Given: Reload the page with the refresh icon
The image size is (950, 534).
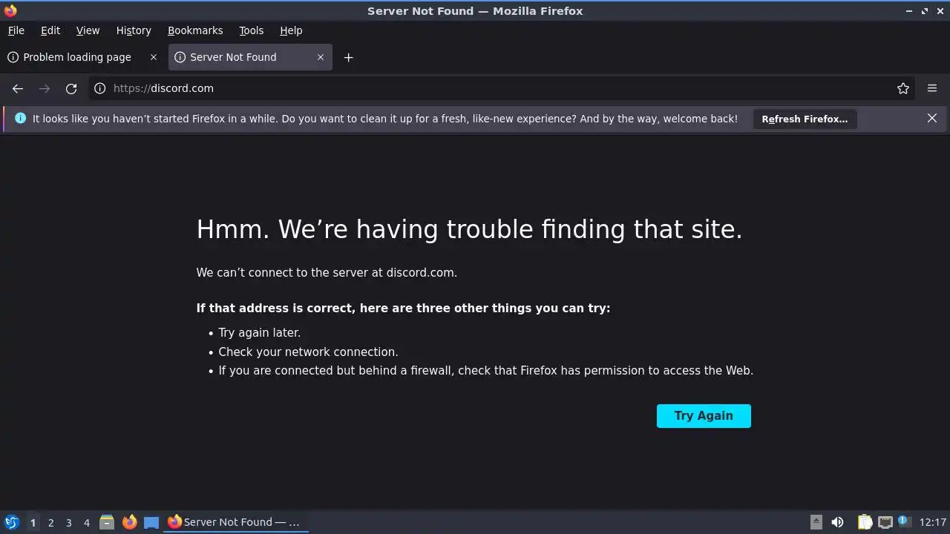Looking at the screenshot, I should point(71,88).
